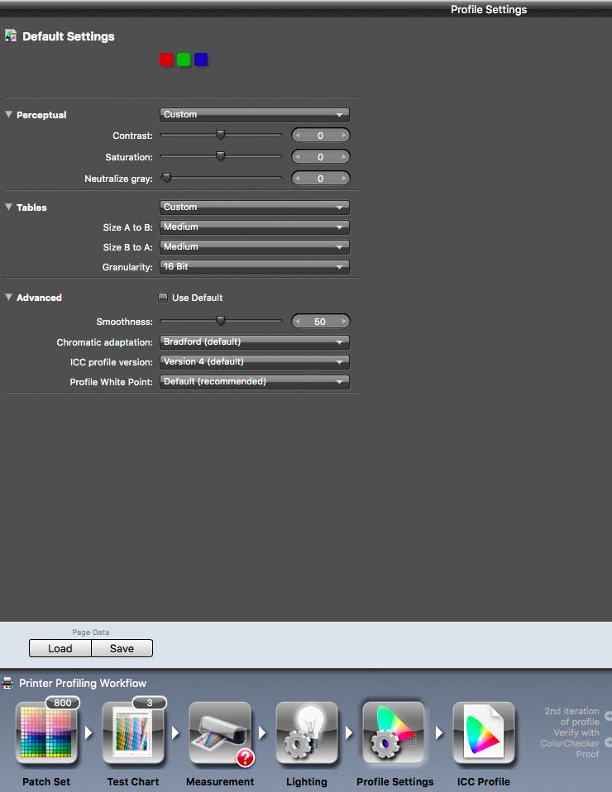Collapse the Advanced section
Image resolution: width=612 pixels, height=792 pixels.
[x=8, y=298]
